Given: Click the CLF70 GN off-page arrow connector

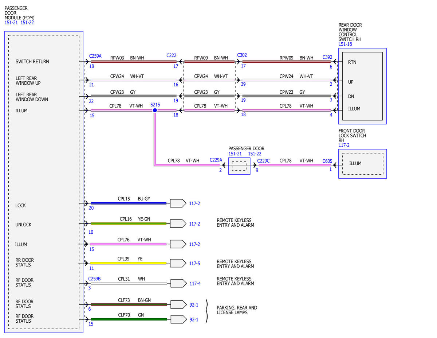Looking at the screenshot, I should [x=178, y=319].
